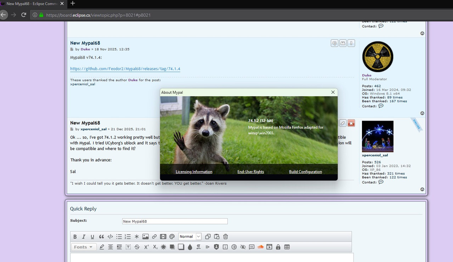Reload the page in browser
This screenshot has width=453, height=262.
click(24, 15)
